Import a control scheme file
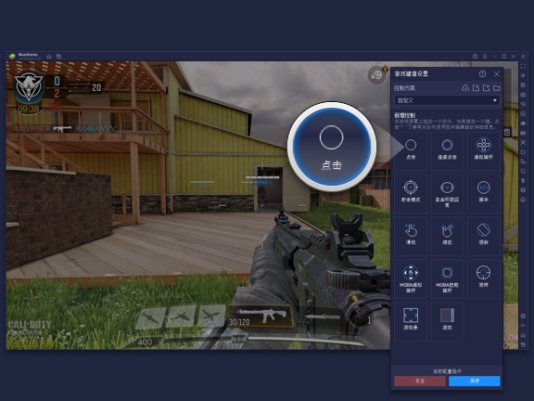Viewport: 534px width, 401px height. 476,88
